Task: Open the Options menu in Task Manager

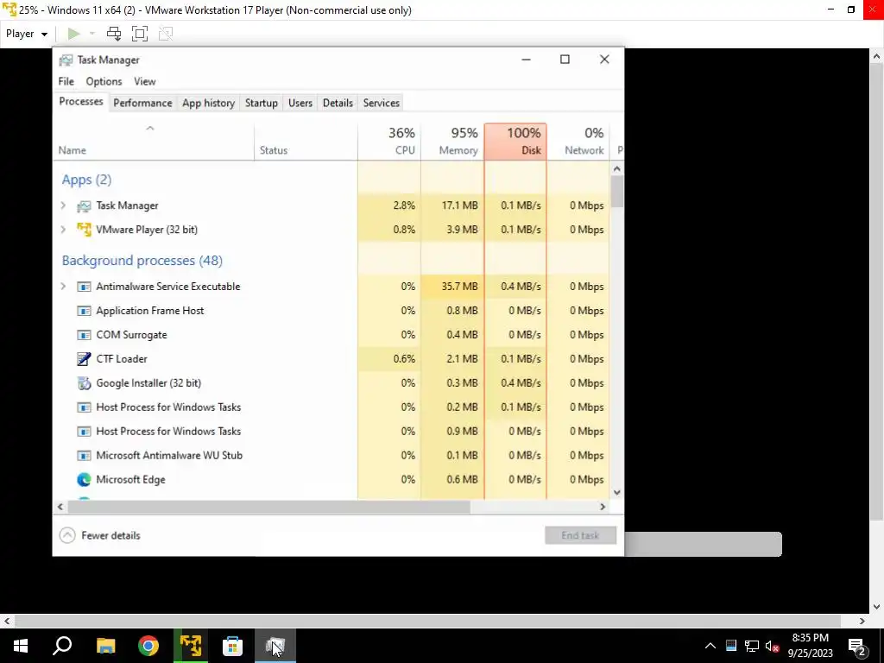Action: coord(104,81)
